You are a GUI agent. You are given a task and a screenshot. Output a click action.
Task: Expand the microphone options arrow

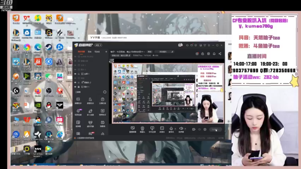pyautogui.click(x=175, y=129)
